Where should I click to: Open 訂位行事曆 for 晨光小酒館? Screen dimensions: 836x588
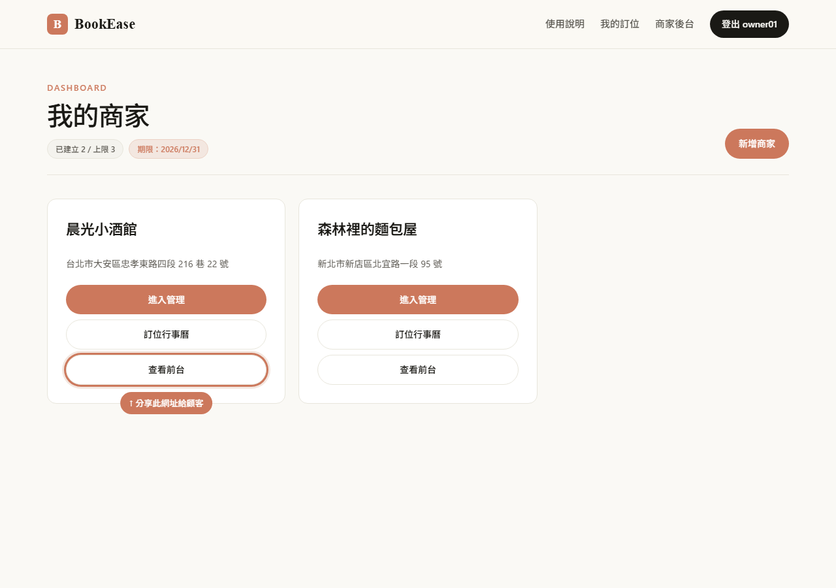tap(166, 335)
